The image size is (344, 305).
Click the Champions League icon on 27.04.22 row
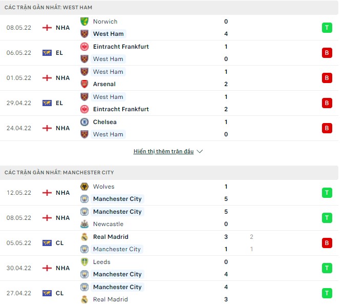(x=47, y=293)
